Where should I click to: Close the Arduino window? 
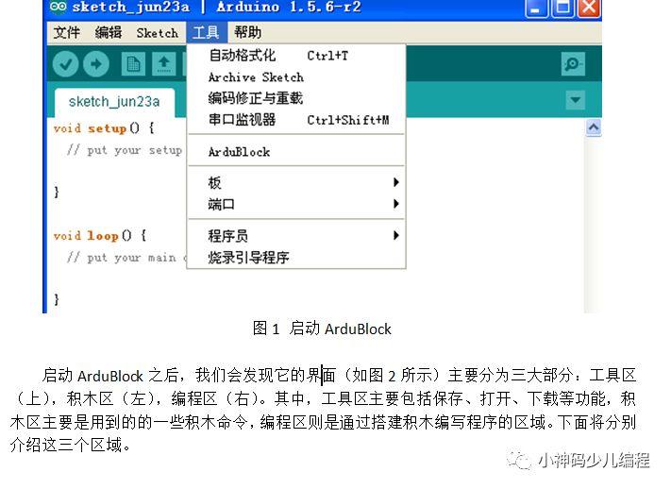pos(589,8)
